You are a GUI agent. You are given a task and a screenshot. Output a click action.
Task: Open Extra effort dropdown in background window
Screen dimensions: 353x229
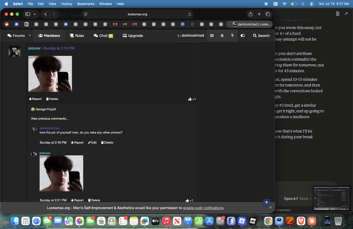306,199
